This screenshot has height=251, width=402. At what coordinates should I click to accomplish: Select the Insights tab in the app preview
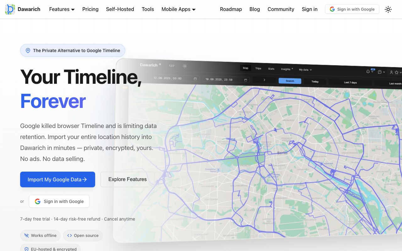(287, 69)
